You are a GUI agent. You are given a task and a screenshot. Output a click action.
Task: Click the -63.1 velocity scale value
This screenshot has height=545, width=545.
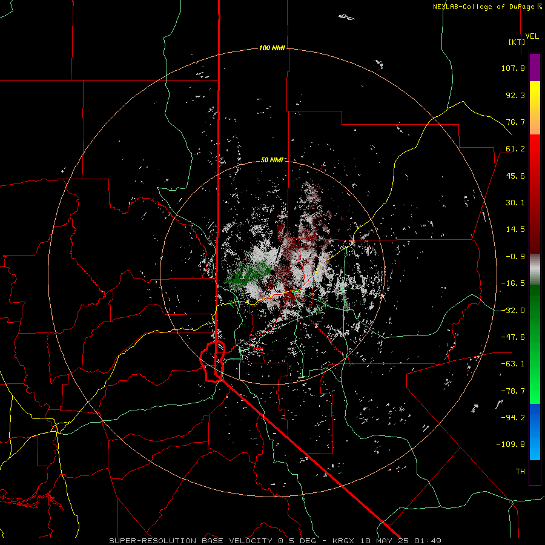tap(513, 364)
